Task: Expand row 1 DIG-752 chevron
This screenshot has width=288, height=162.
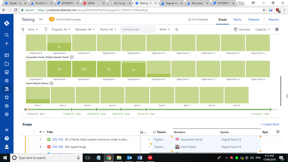Action: click(28, 140)
